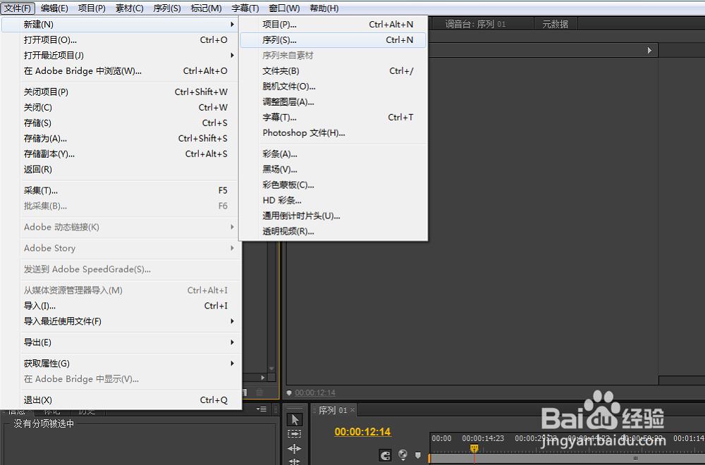Click the trash delete icon in project panel
705x465 pixels.
point(259,392)
